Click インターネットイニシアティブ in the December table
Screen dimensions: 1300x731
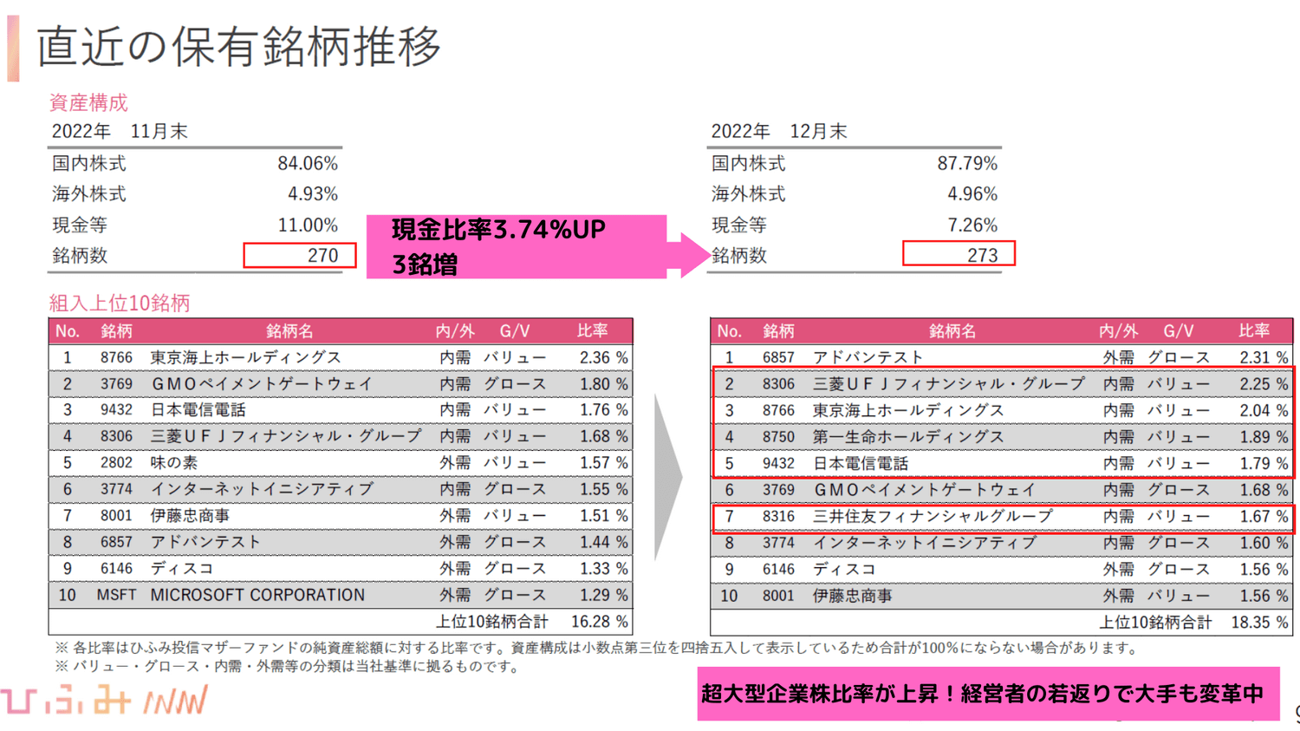(924, 543)
